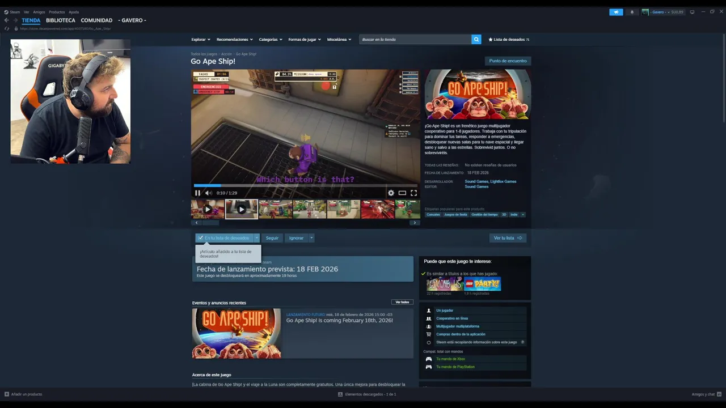Click the question mark info icon

(x=522, y=342)
